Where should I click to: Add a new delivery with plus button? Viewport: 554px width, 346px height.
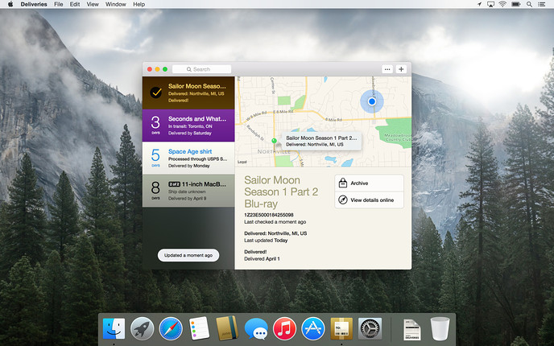coord(401,69)
